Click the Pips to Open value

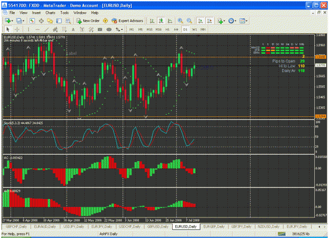[x=302, y=61]
